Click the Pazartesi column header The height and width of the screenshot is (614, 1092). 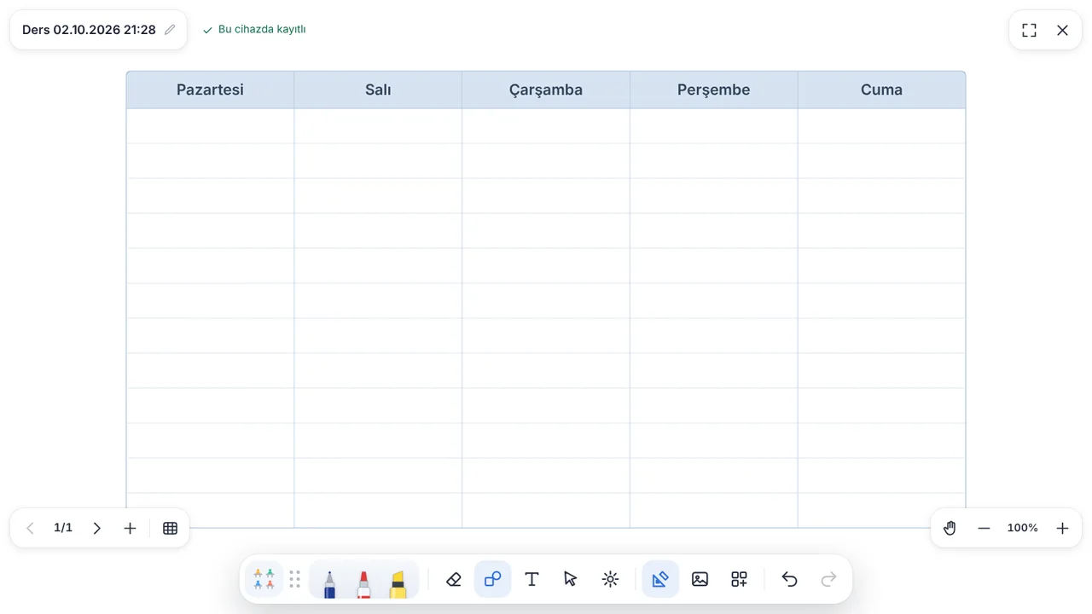210,90
